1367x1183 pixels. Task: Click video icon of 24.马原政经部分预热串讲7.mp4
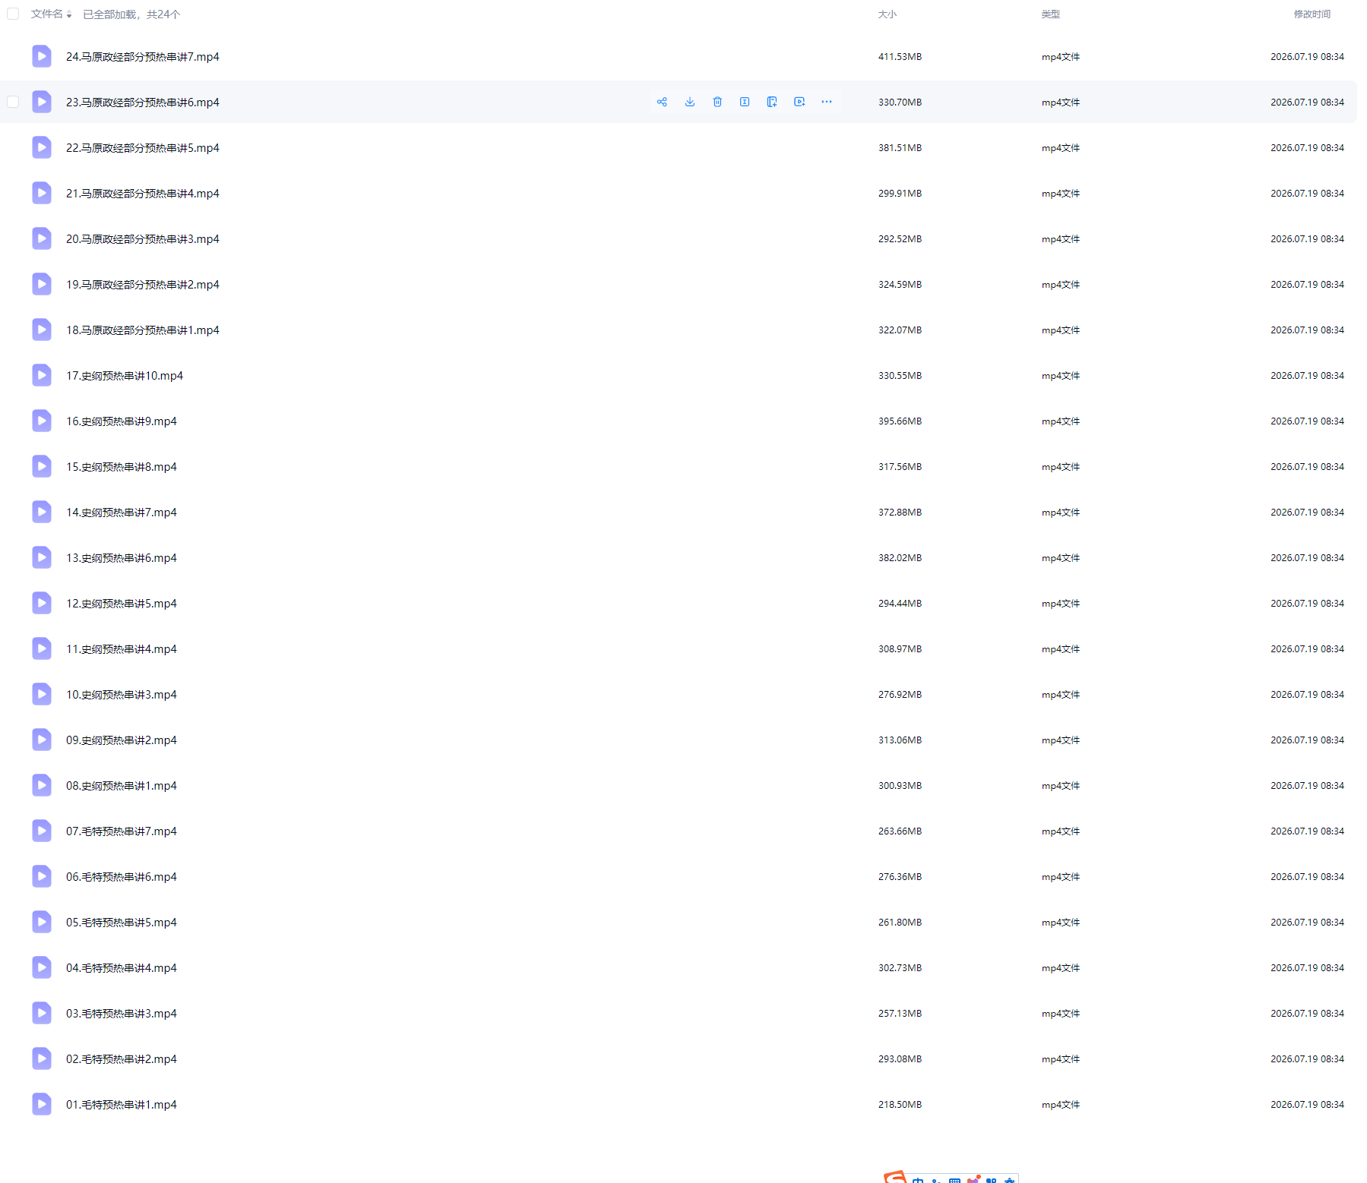click(42, 56)
